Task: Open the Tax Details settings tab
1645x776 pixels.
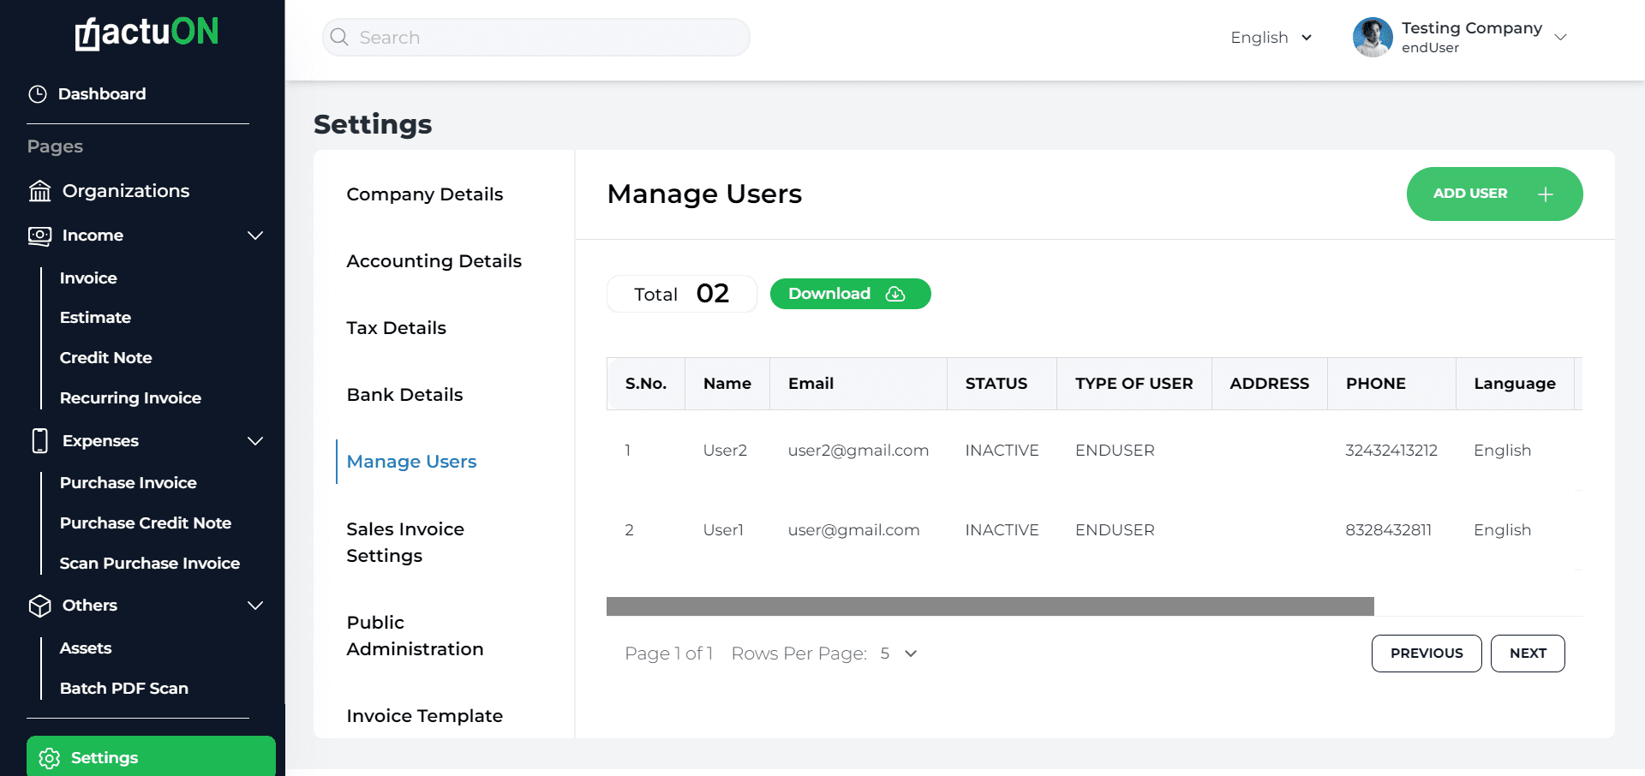Action: pos(396,328)
